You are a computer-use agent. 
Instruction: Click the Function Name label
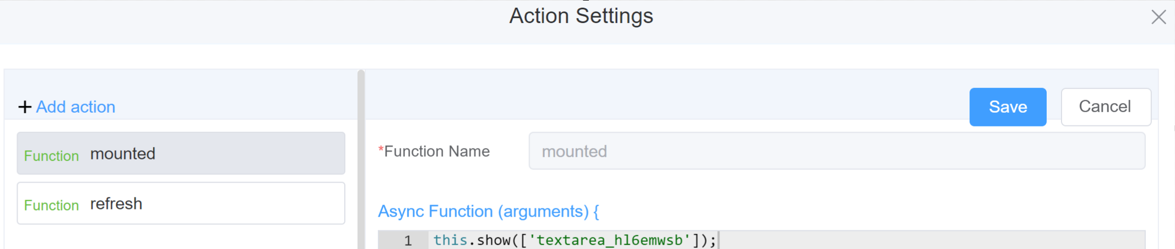coord(437,151)
